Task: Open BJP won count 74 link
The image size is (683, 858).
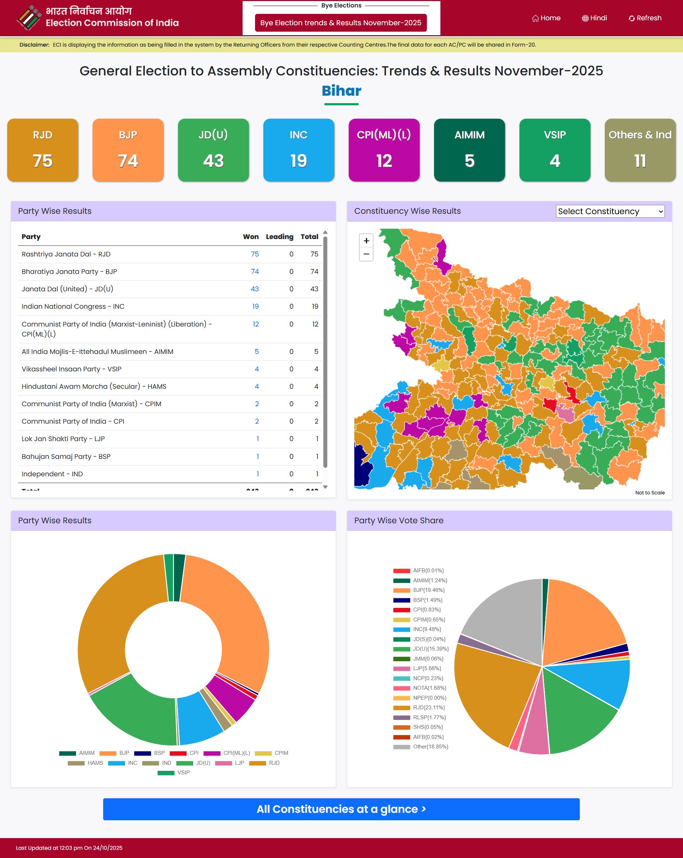Action: pyautogui.click(x=255, y=271)
